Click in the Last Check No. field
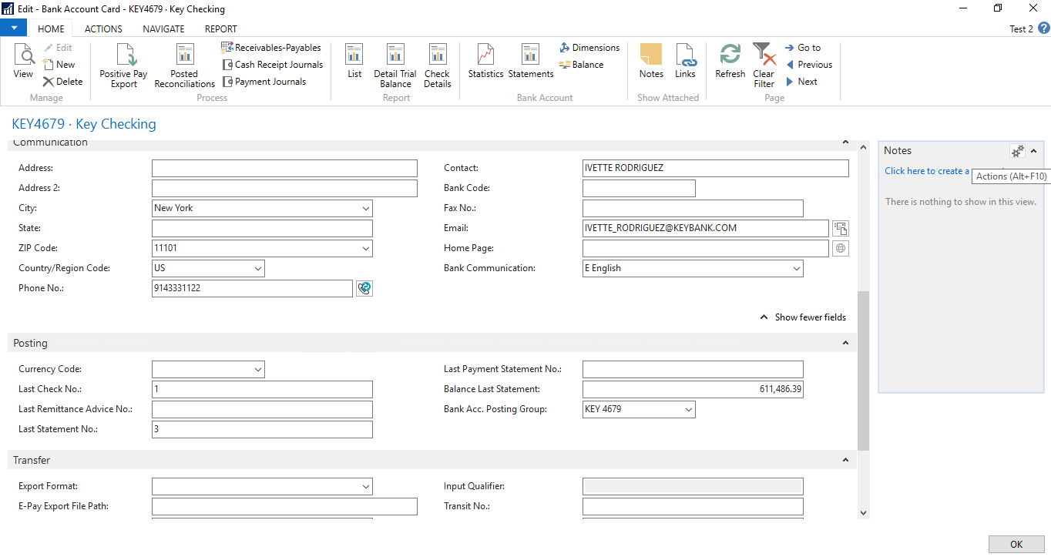The height and width of the screenshot is (557, 1051). (x=262, y=389)
